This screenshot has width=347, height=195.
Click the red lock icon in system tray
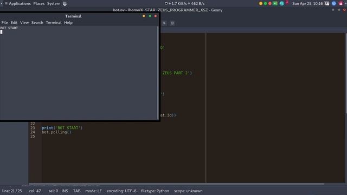click(341, 3)
